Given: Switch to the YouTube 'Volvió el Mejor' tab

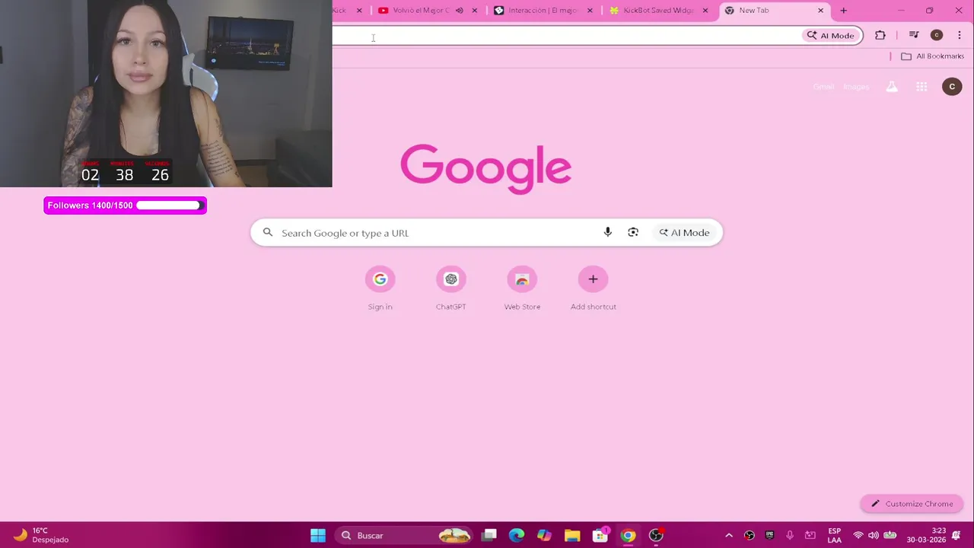Looking at the screenshot, I should click(x=421, y=11).
